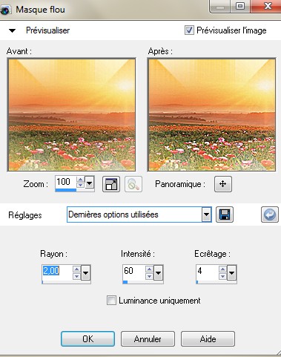
Task: Open help with the Aide button
Action: tap(208, 338)
